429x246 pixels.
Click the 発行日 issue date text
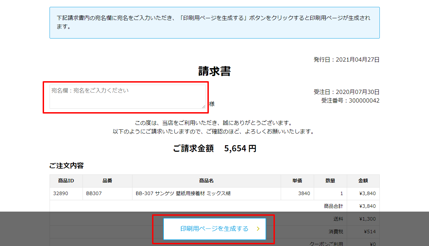(x=346, y=60)
